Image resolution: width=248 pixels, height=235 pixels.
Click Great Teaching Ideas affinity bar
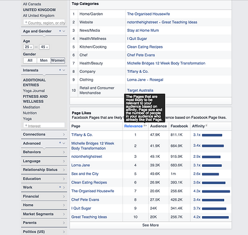coord(215,217)
